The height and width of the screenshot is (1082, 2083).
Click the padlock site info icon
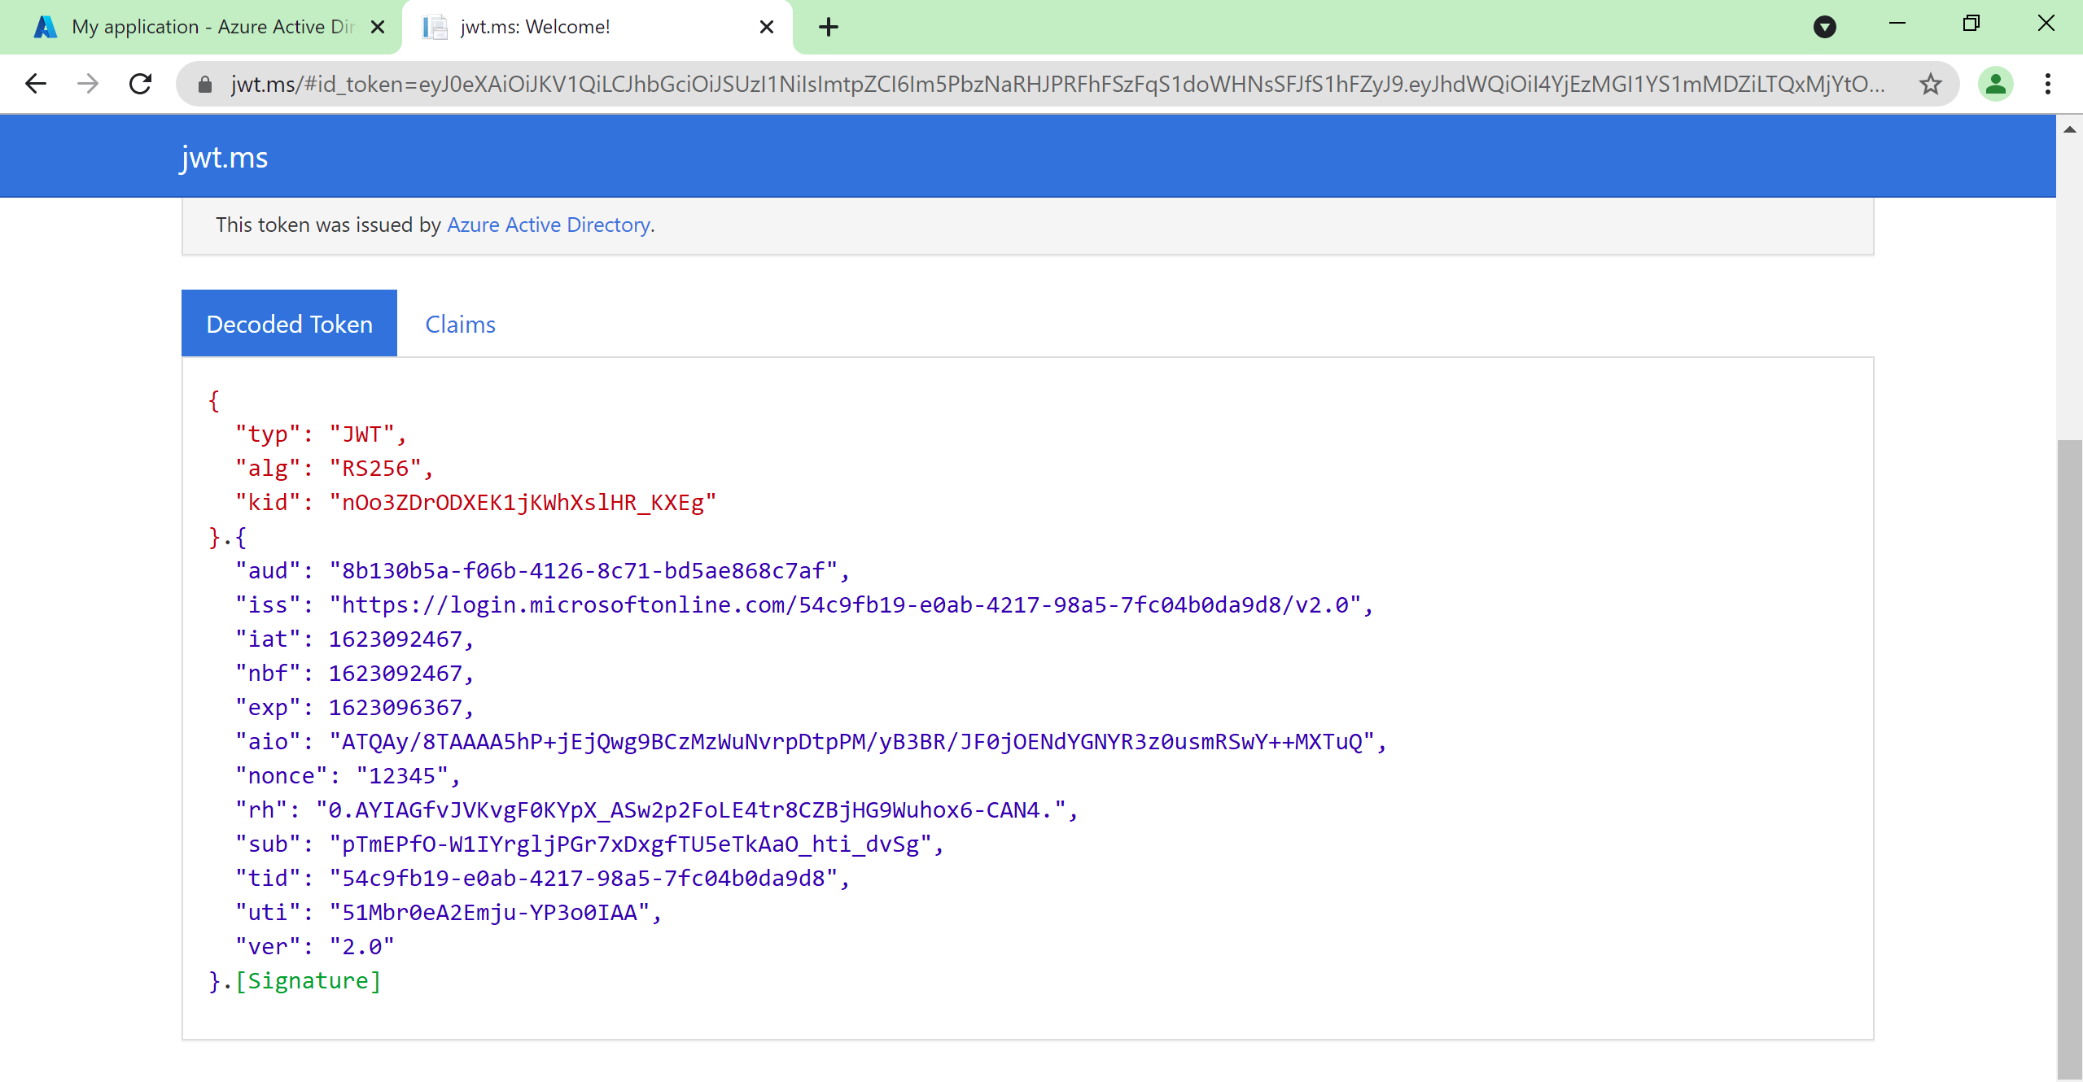[205, 84]
